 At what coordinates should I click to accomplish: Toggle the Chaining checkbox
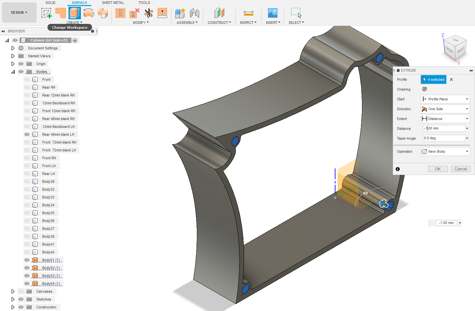425,89
